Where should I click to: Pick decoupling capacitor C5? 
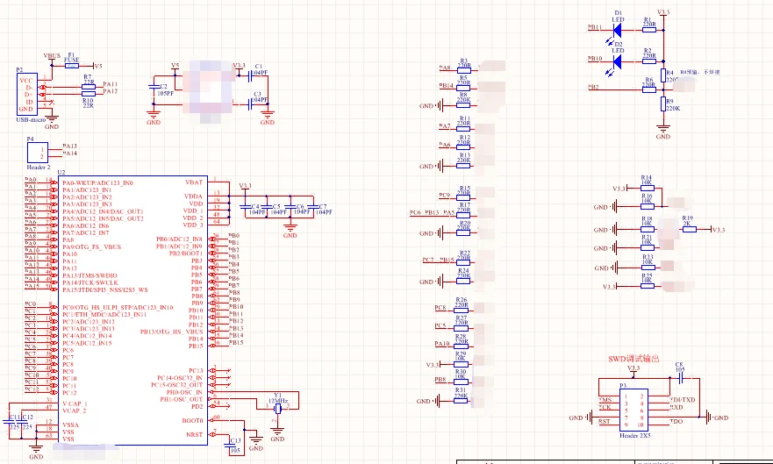point(266,206)
